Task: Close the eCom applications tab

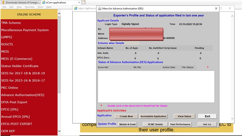Action: [79, 2]
